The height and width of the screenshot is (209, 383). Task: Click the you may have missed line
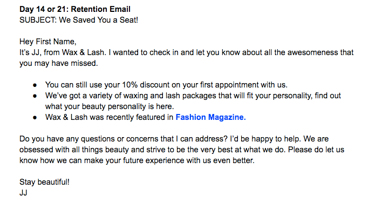point(59,63)
